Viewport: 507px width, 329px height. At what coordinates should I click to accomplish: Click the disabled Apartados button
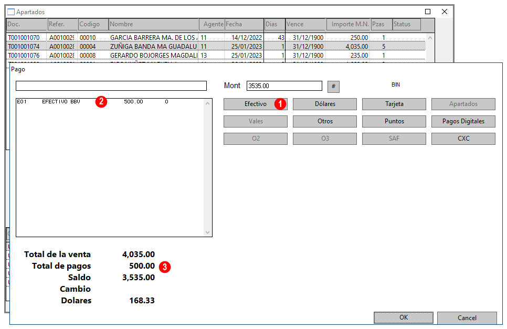[463, 104]
